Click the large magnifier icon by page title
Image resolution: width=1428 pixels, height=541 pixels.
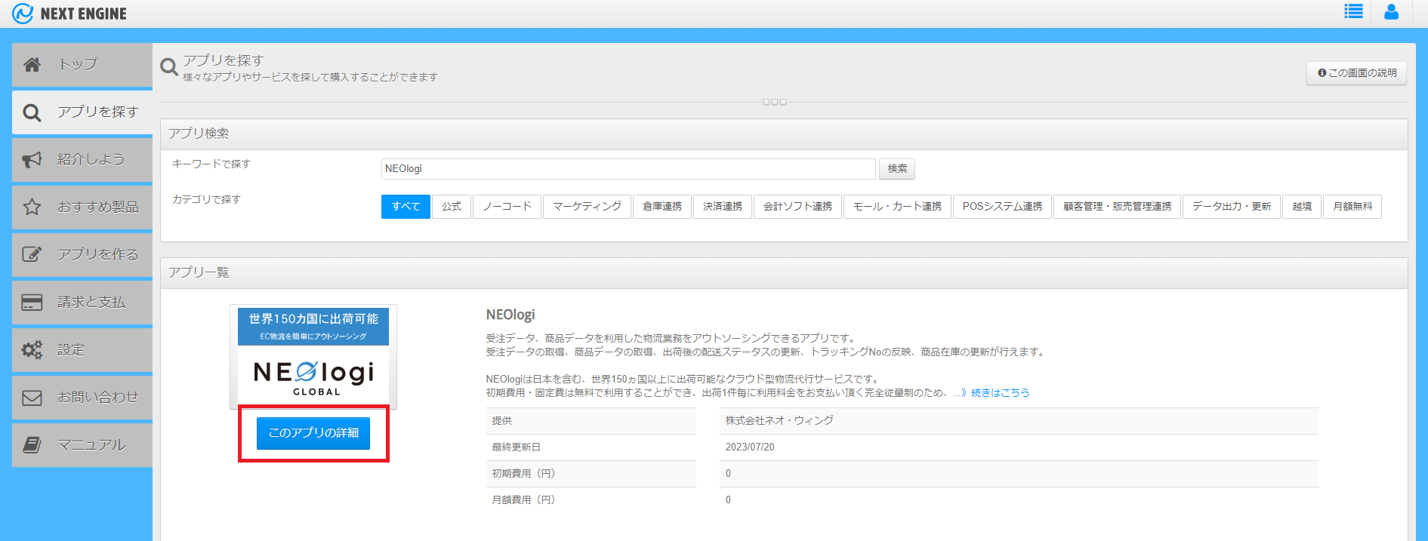(169, 67)
